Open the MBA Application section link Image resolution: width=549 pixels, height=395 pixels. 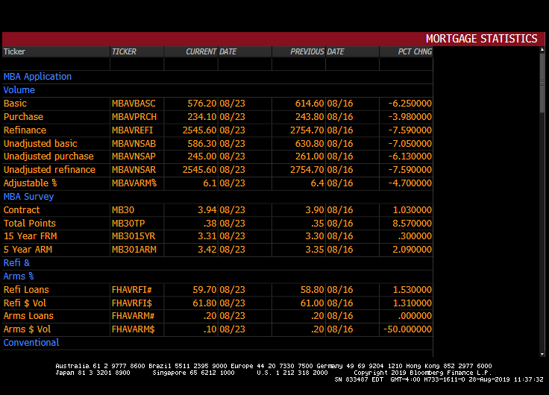(x=37, y=77)
